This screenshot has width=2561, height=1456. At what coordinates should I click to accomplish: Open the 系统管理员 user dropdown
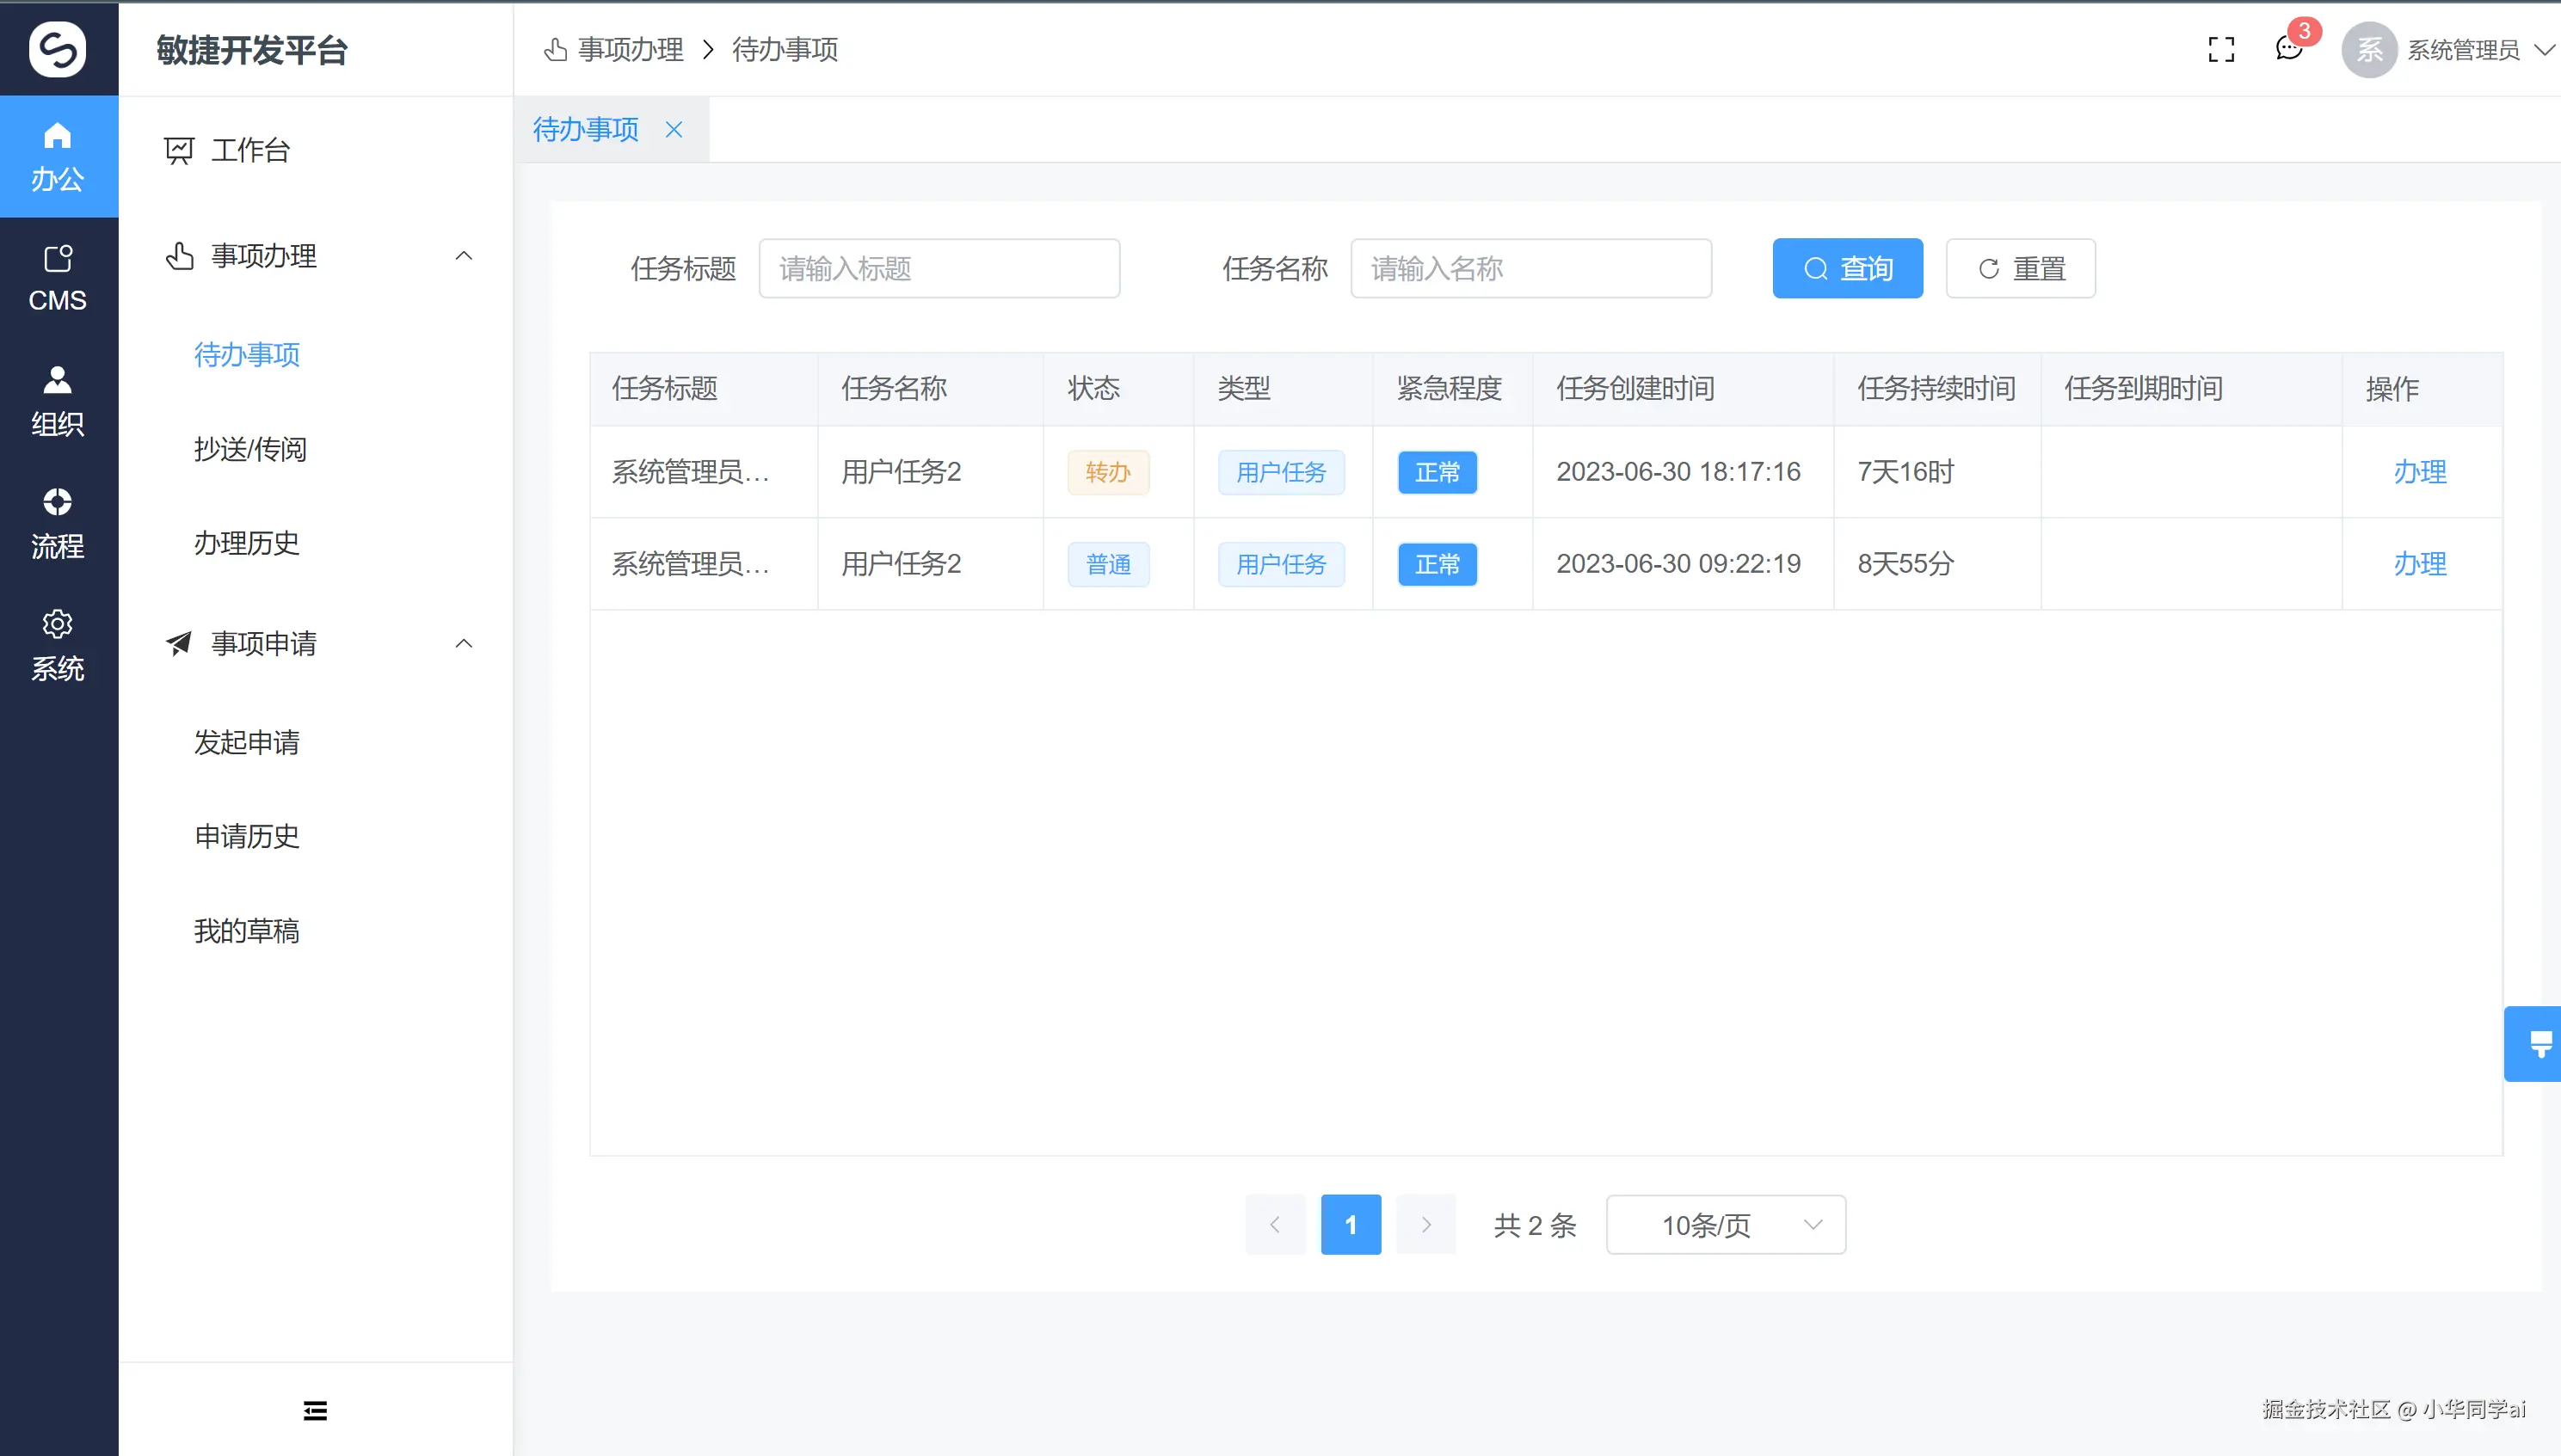click(x=2462, y=49)
